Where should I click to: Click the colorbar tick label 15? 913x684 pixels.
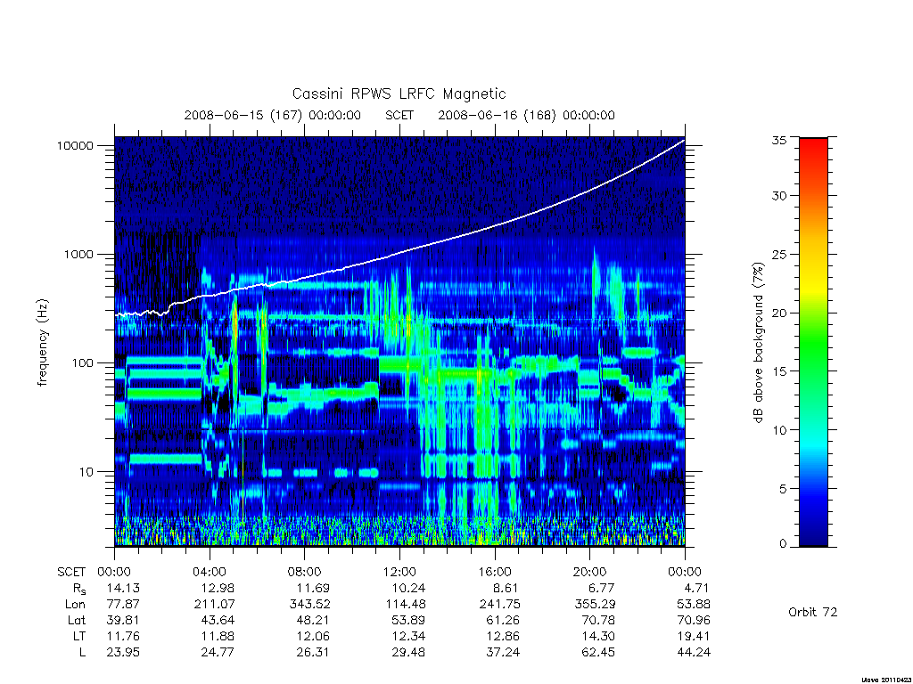(778, 371)
